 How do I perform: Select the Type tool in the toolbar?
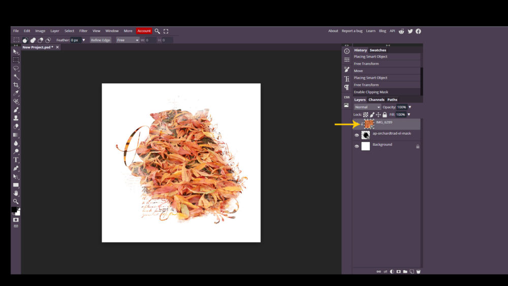point(16,160)
